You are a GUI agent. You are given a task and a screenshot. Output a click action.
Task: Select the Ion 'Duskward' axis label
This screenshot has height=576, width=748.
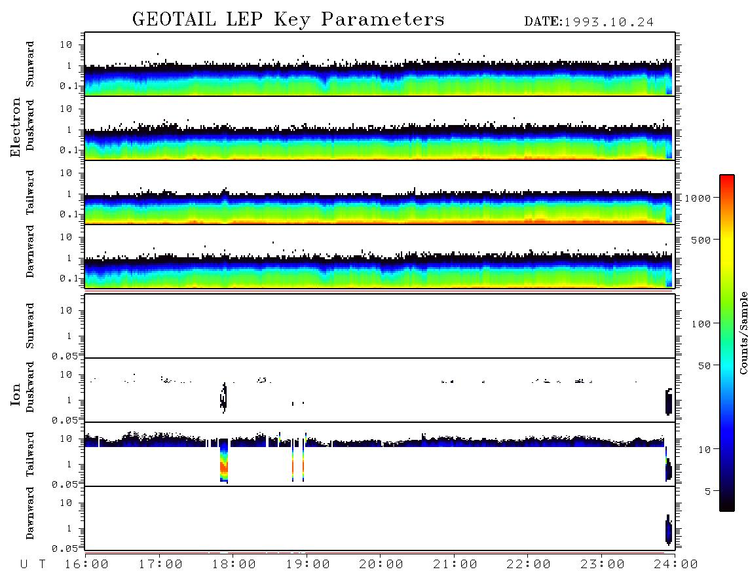point(29,387)
